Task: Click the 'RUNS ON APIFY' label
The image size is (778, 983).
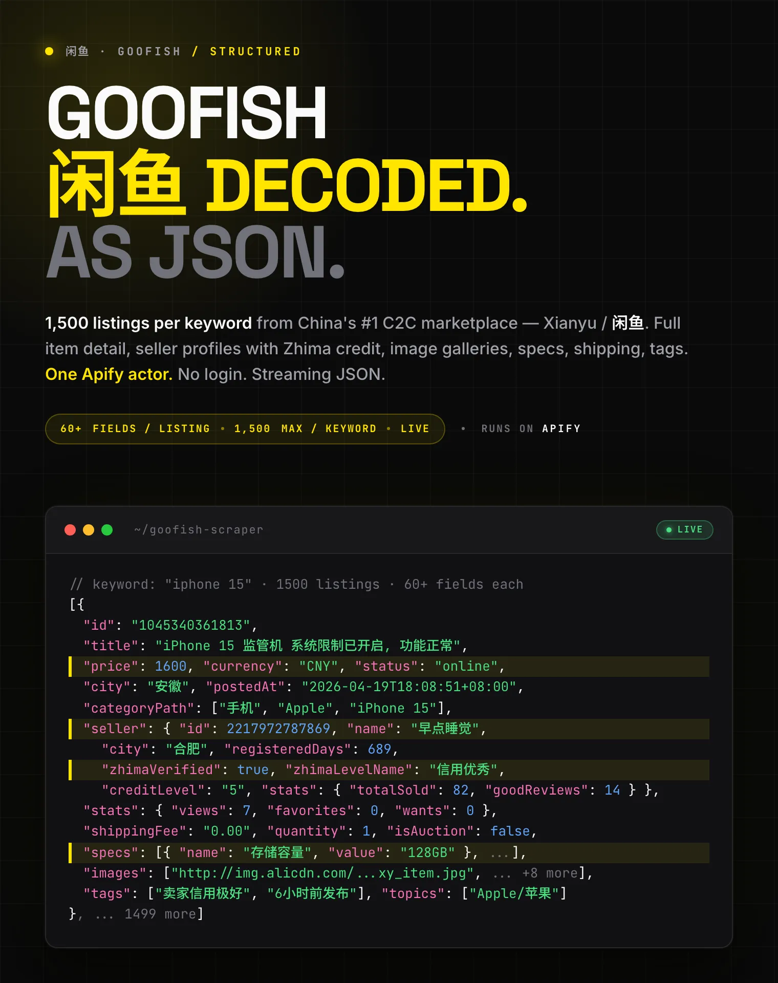Action: (x=531, y=429)
